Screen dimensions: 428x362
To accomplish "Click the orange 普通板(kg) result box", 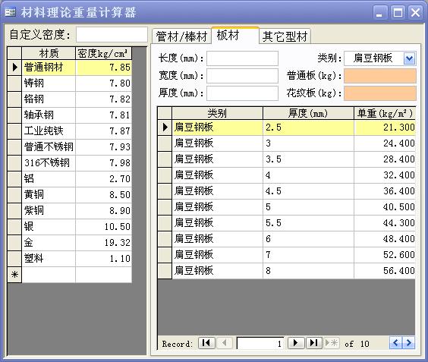I will tap(380, 76).
